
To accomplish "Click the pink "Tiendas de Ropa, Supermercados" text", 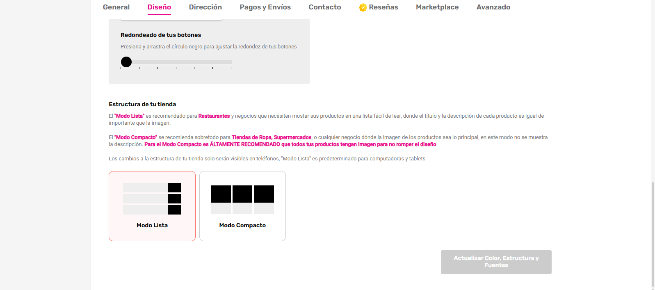I will click(271, 137).
